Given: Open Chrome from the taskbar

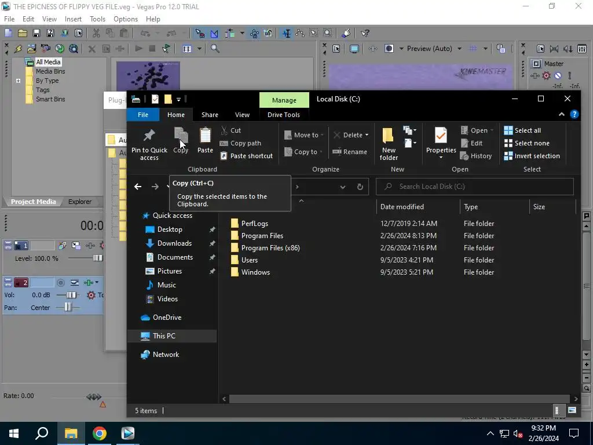Looking at the screenshot, I should 99,433.
